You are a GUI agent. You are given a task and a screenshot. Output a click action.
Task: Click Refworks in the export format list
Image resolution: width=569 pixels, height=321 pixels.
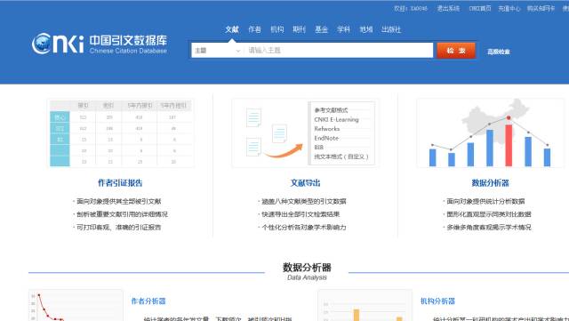point(327,129)
